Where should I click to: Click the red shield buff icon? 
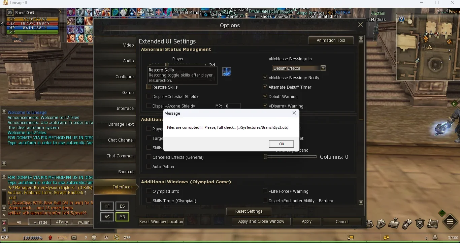point(71,12)
